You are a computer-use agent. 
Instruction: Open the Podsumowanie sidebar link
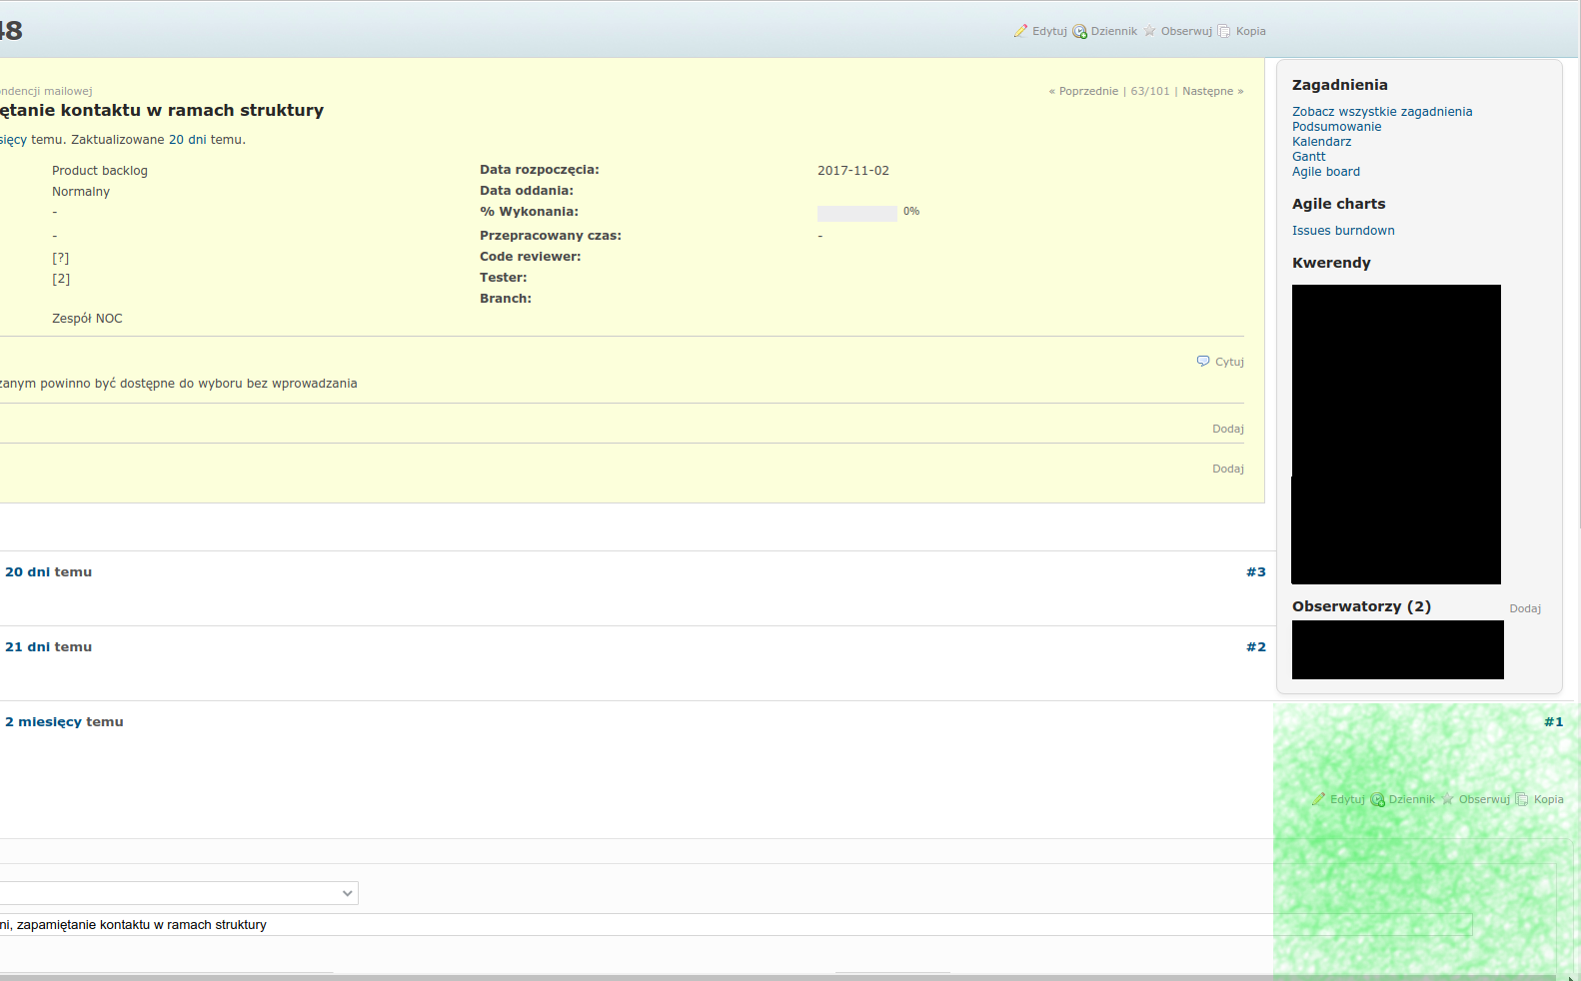[1336, 127]
